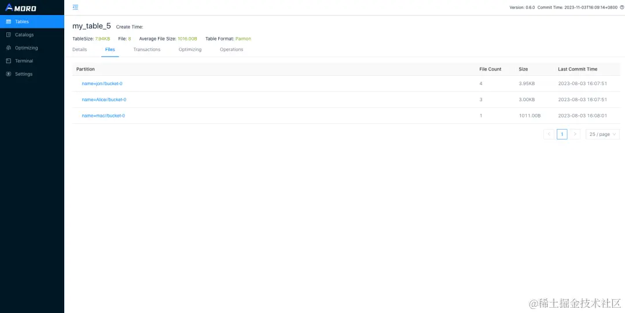Screen dimensions: 625x313
Task: Click the Tables grid icon in sidebar
Action: click(8, 21)
